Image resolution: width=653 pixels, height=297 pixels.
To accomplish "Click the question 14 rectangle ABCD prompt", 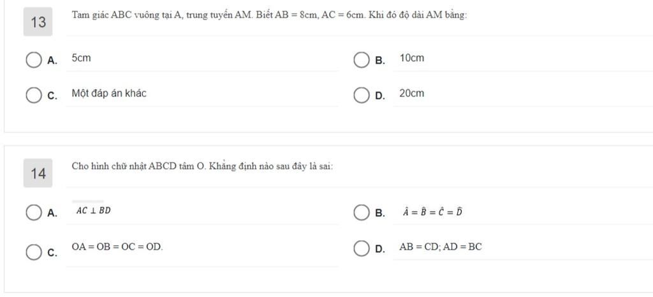I will [x=202, y=166].
